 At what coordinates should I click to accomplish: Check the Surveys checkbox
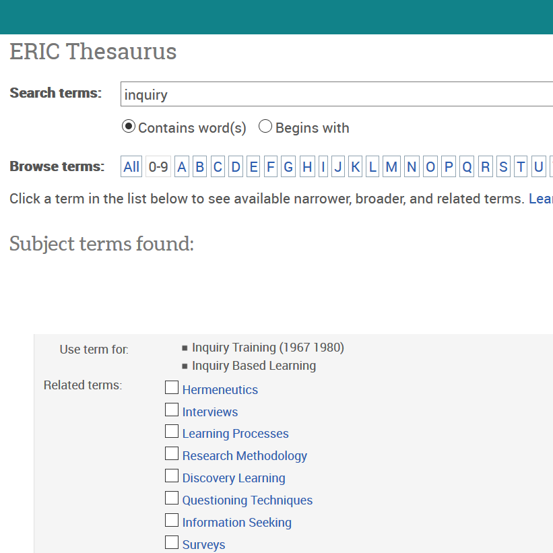[172, 543]
